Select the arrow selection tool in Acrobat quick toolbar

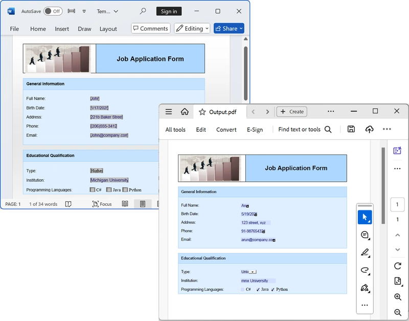point(365,217)
